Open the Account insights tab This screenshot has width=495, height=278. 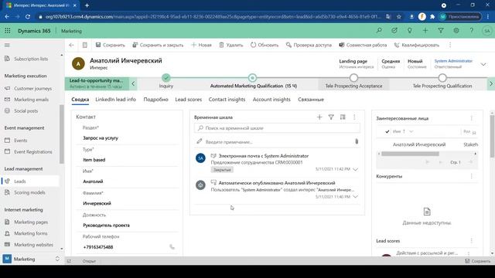(x=271, y=100)
